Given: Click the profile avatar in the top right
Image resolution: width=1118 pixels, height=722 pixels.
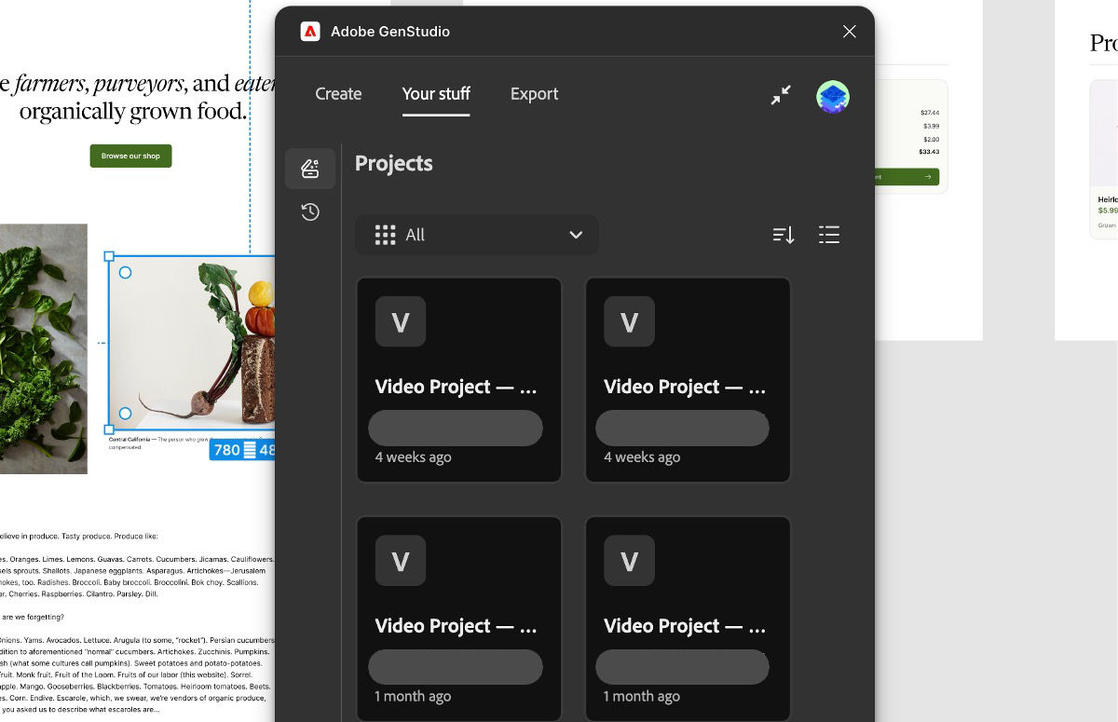Looking at the screenshot, I should 832,96.
